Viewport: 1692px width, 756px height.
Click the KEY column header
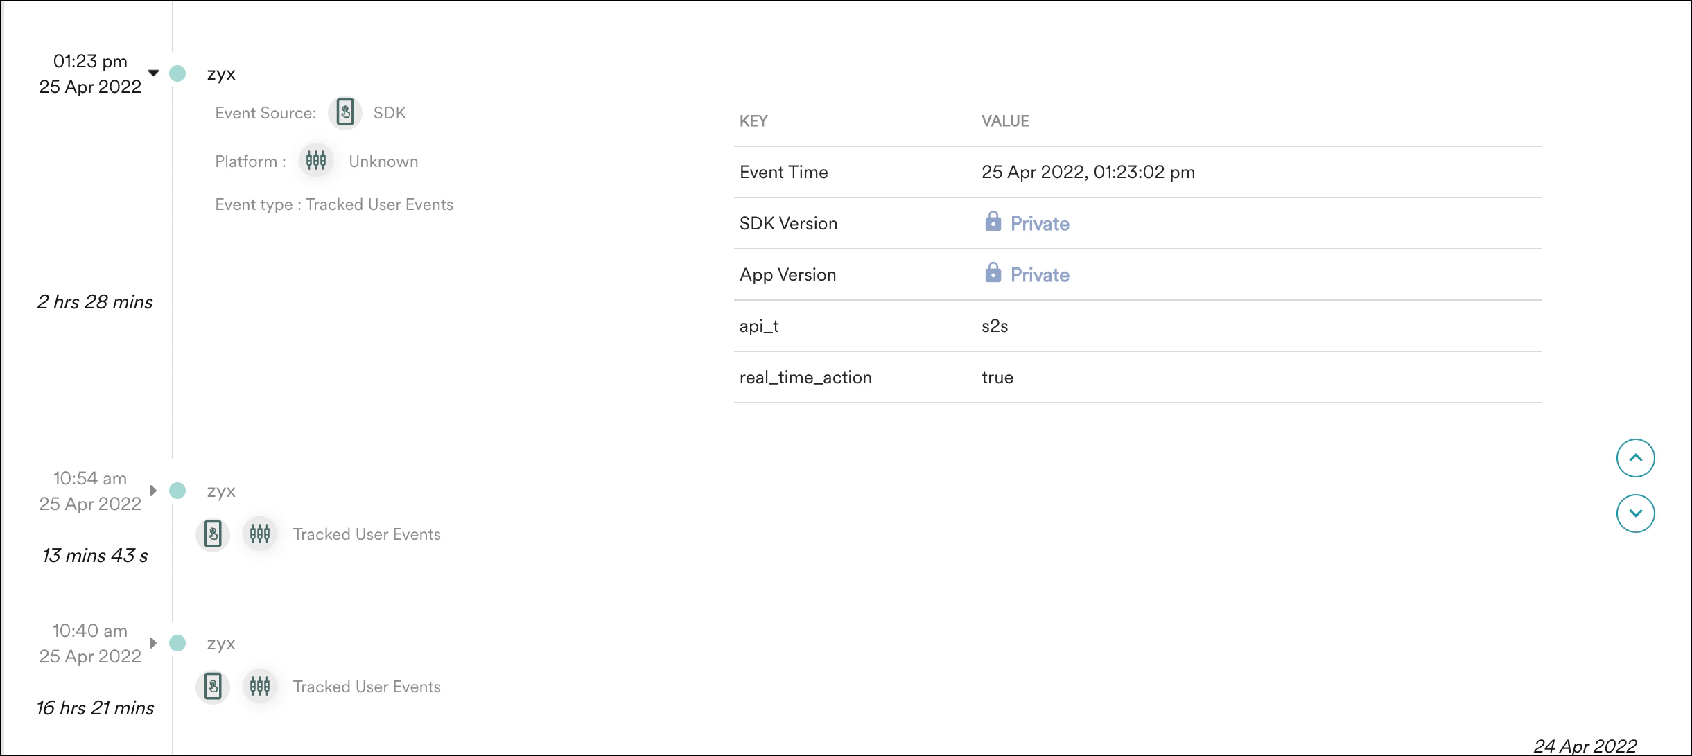pyautogui.click(x=753, y=121)
